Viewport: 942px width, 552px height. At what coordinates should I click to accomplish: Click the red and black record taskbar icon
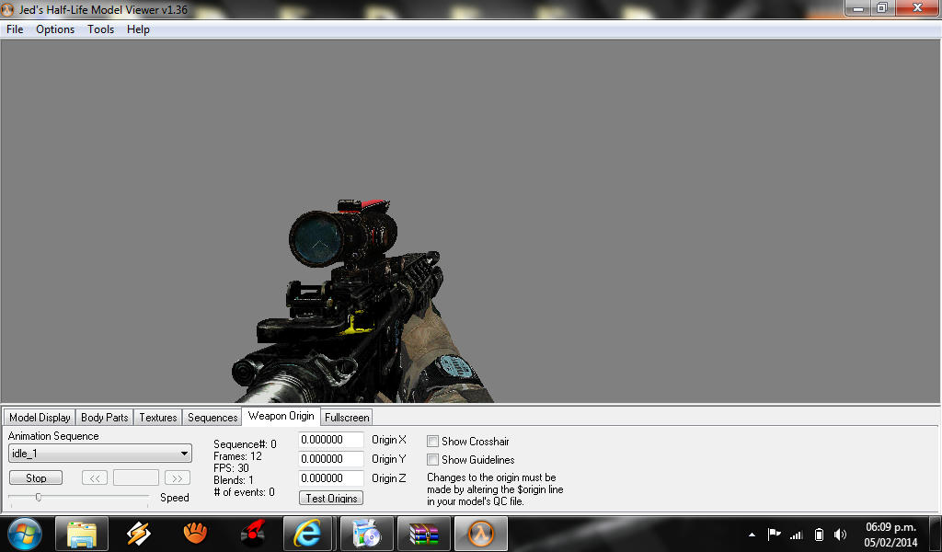click(253, 534)
